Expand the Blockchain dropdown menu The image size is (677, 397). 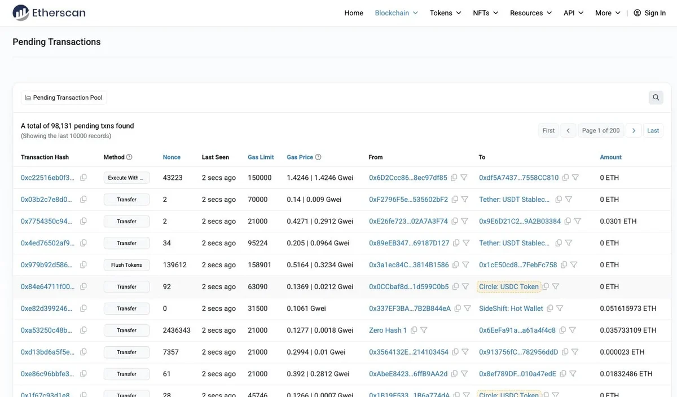pos(397,13)
